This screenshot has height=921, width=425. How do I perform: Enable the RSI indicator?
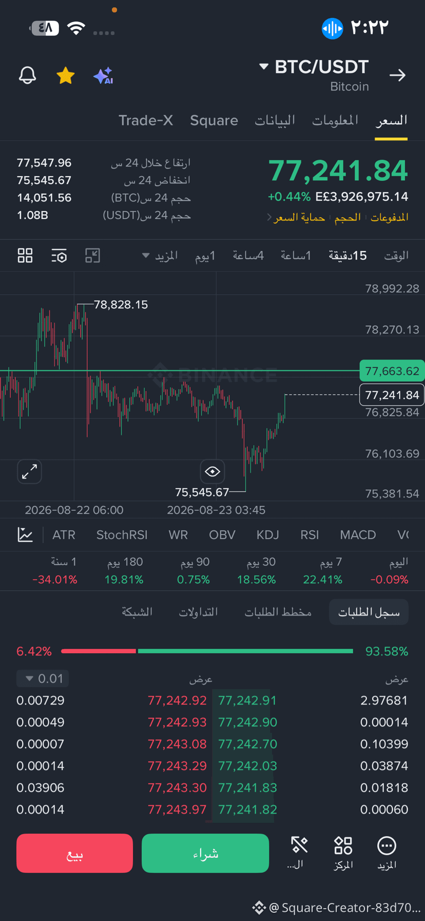tap(310, 535)
